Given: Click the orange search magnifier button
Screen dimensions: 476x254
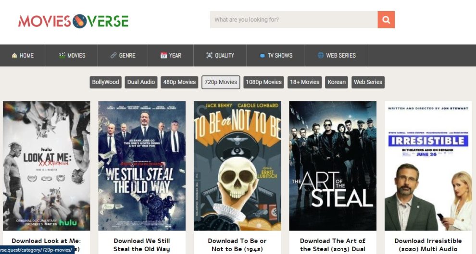Looking at the screenshot, I should point(386,20).
